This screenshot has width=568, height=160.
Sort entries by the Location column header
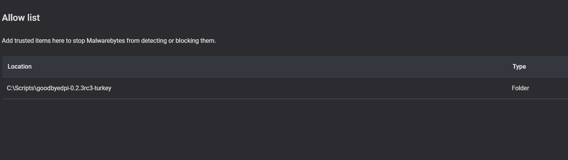[x=20, y=66]
